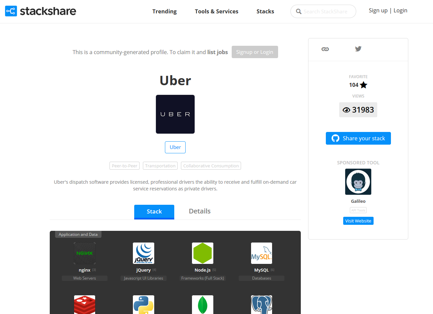The image size is (433, 314).
Task: Click the Share your stack button
Action: (358, 138)
